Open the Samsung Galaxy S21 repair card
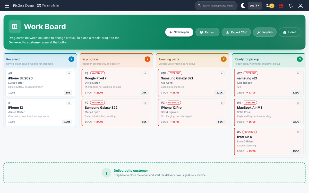This screenshot has height=193, width=309. (x=193, y=83)
